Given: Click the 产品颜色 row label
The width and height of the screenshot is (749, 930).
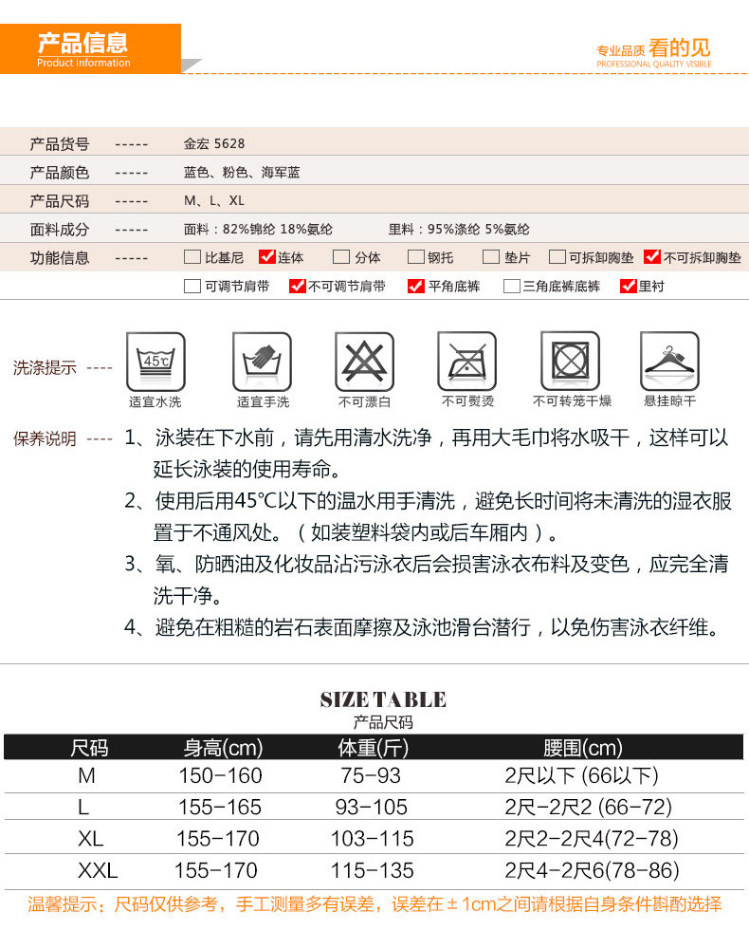Looking at the screenshot, I should click(59, 172).
